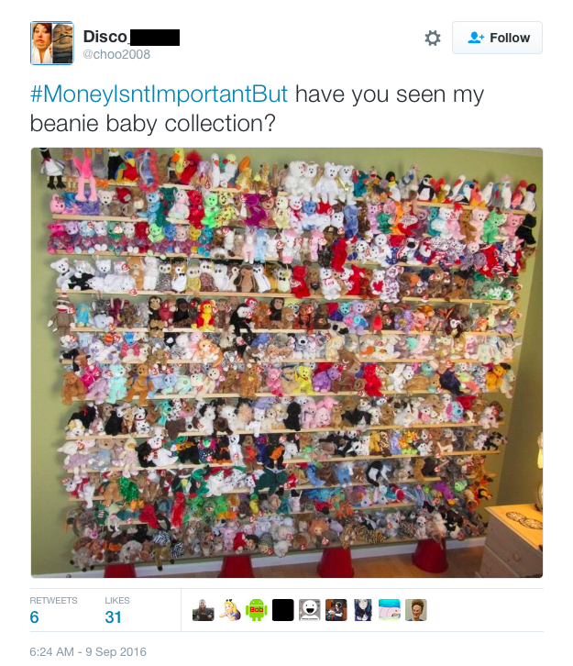Viewport: 573px width, 666px height.
Task: View the 31 likes count
Action: coord(113,617)
